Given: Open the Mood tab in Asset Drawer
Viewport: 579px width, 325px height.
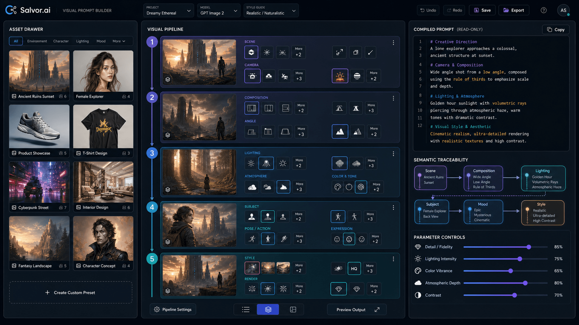Looking at the screenshot, I should point(101,41).
